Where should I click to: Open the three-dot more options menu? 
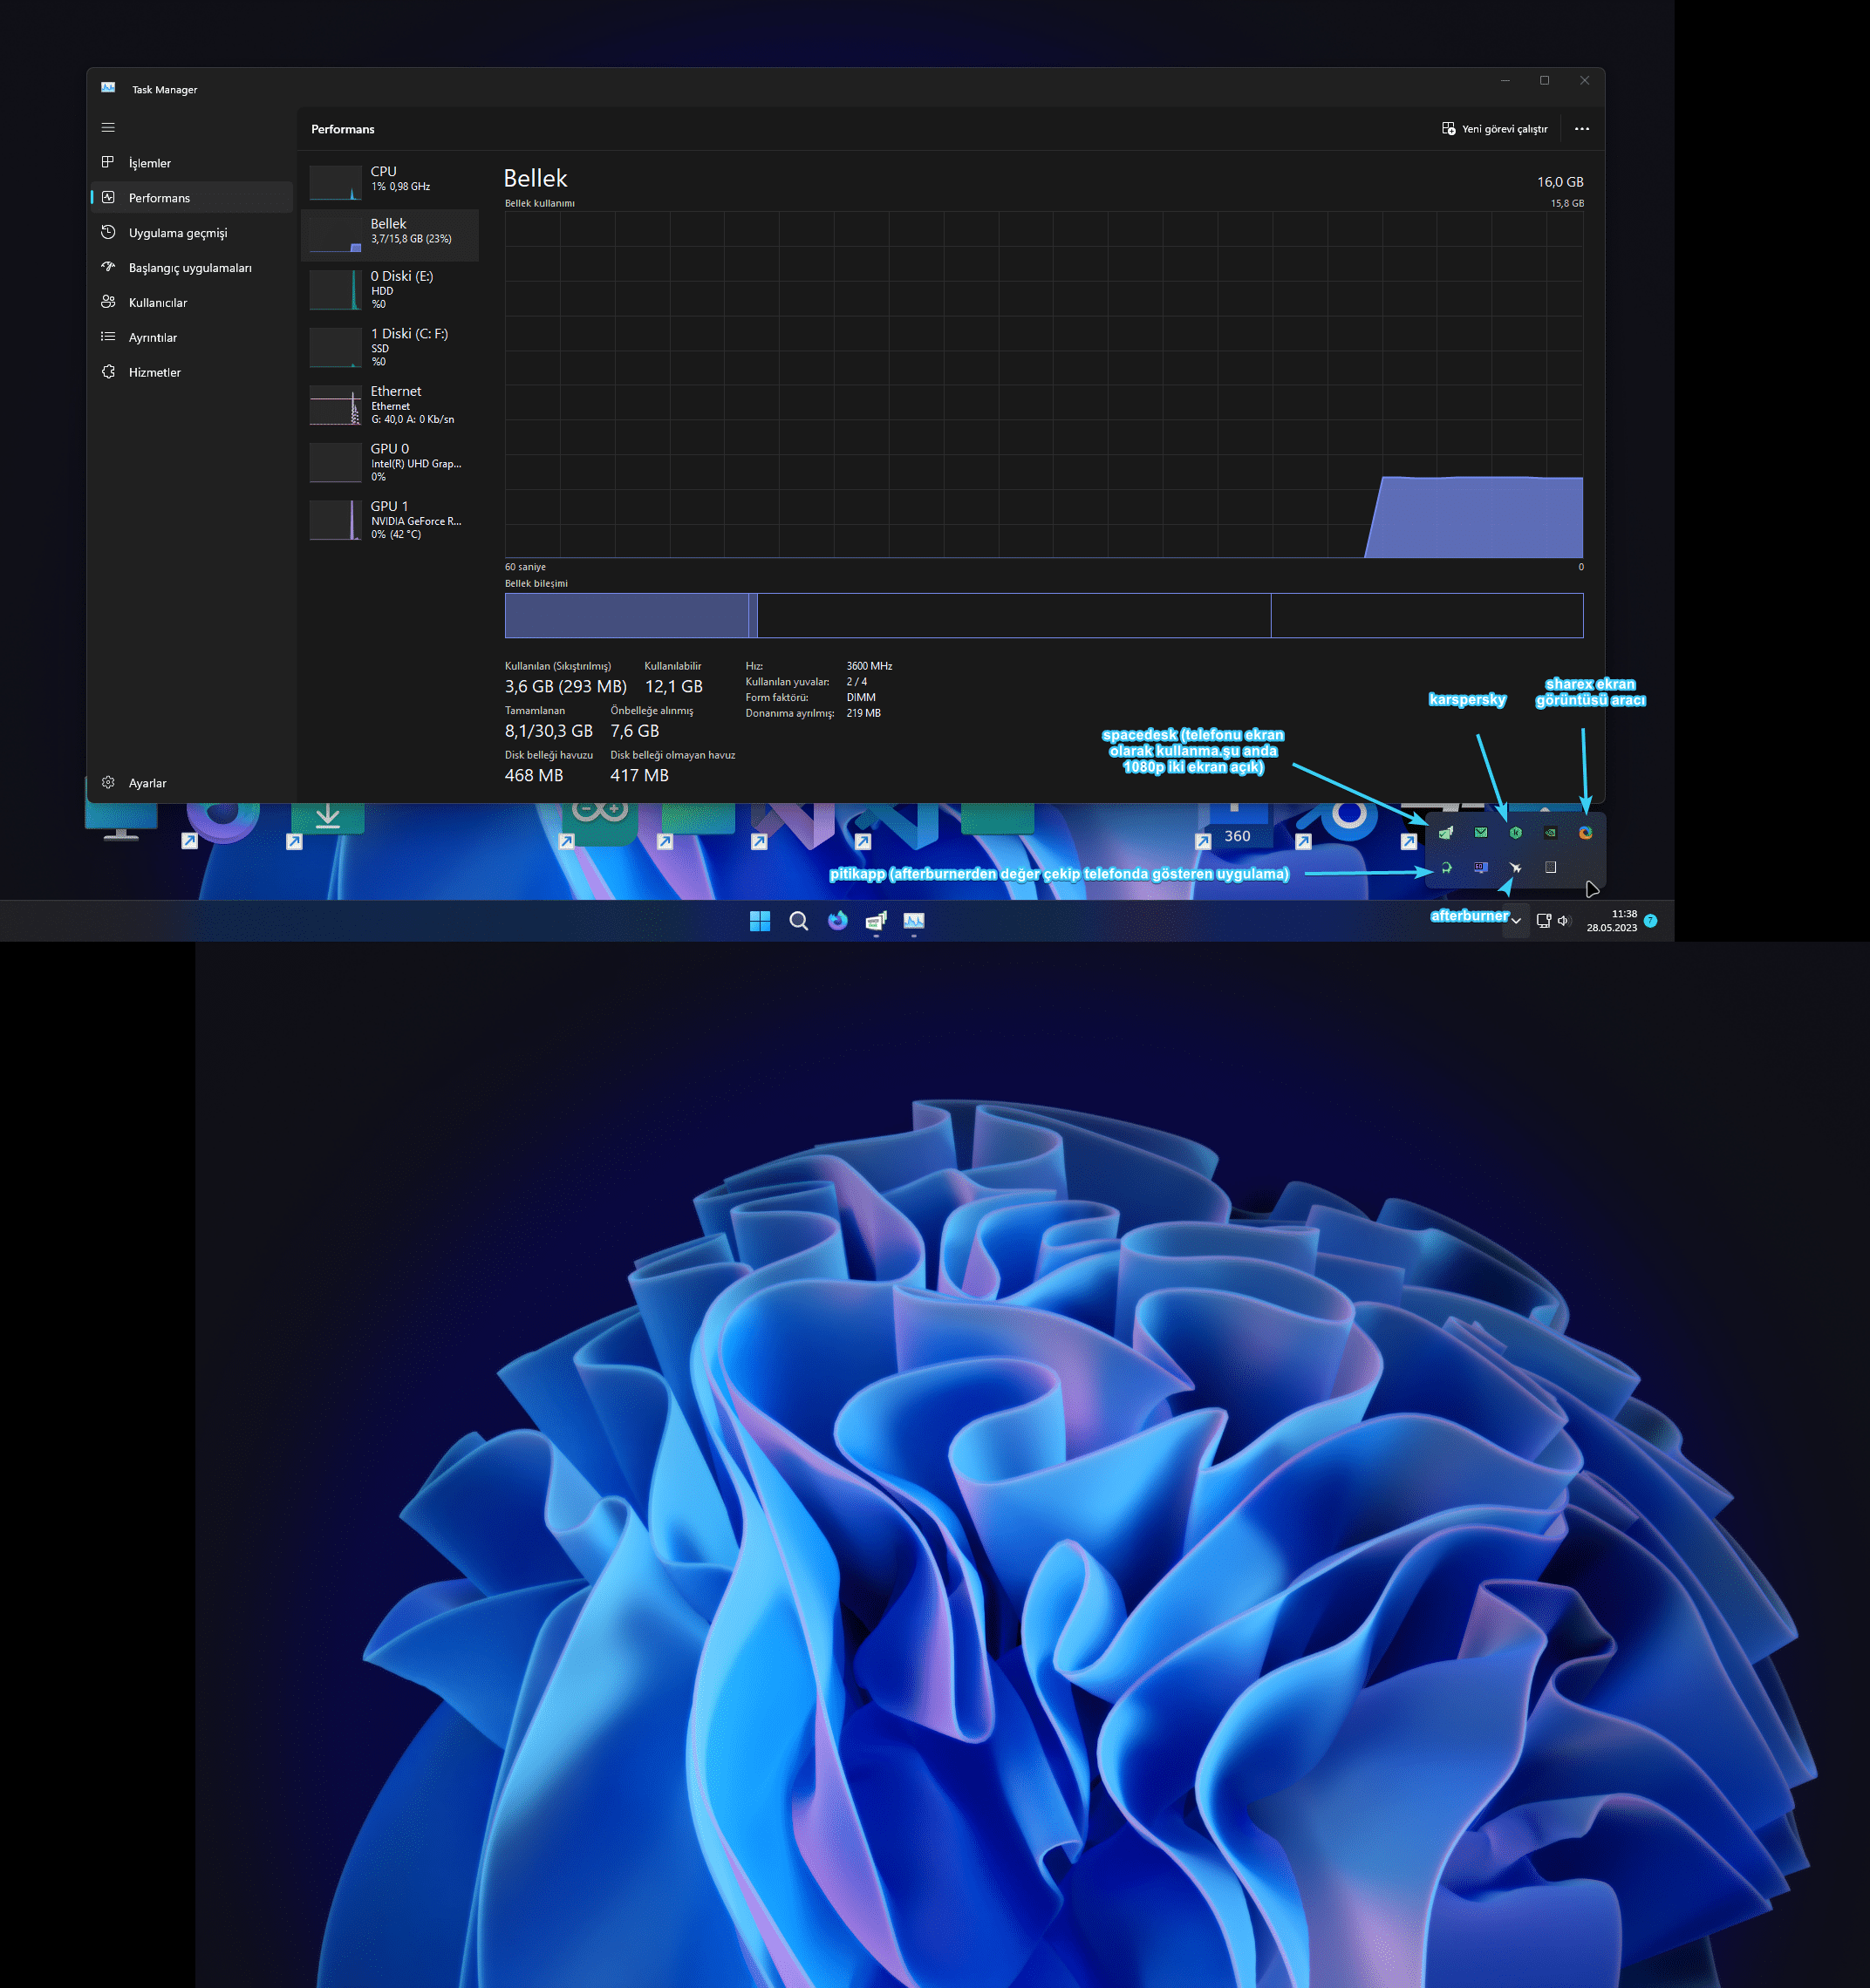[x=1580, y=129]
